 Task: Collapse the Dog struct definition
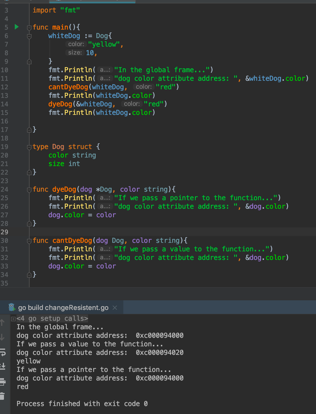[x=29, y=147]
